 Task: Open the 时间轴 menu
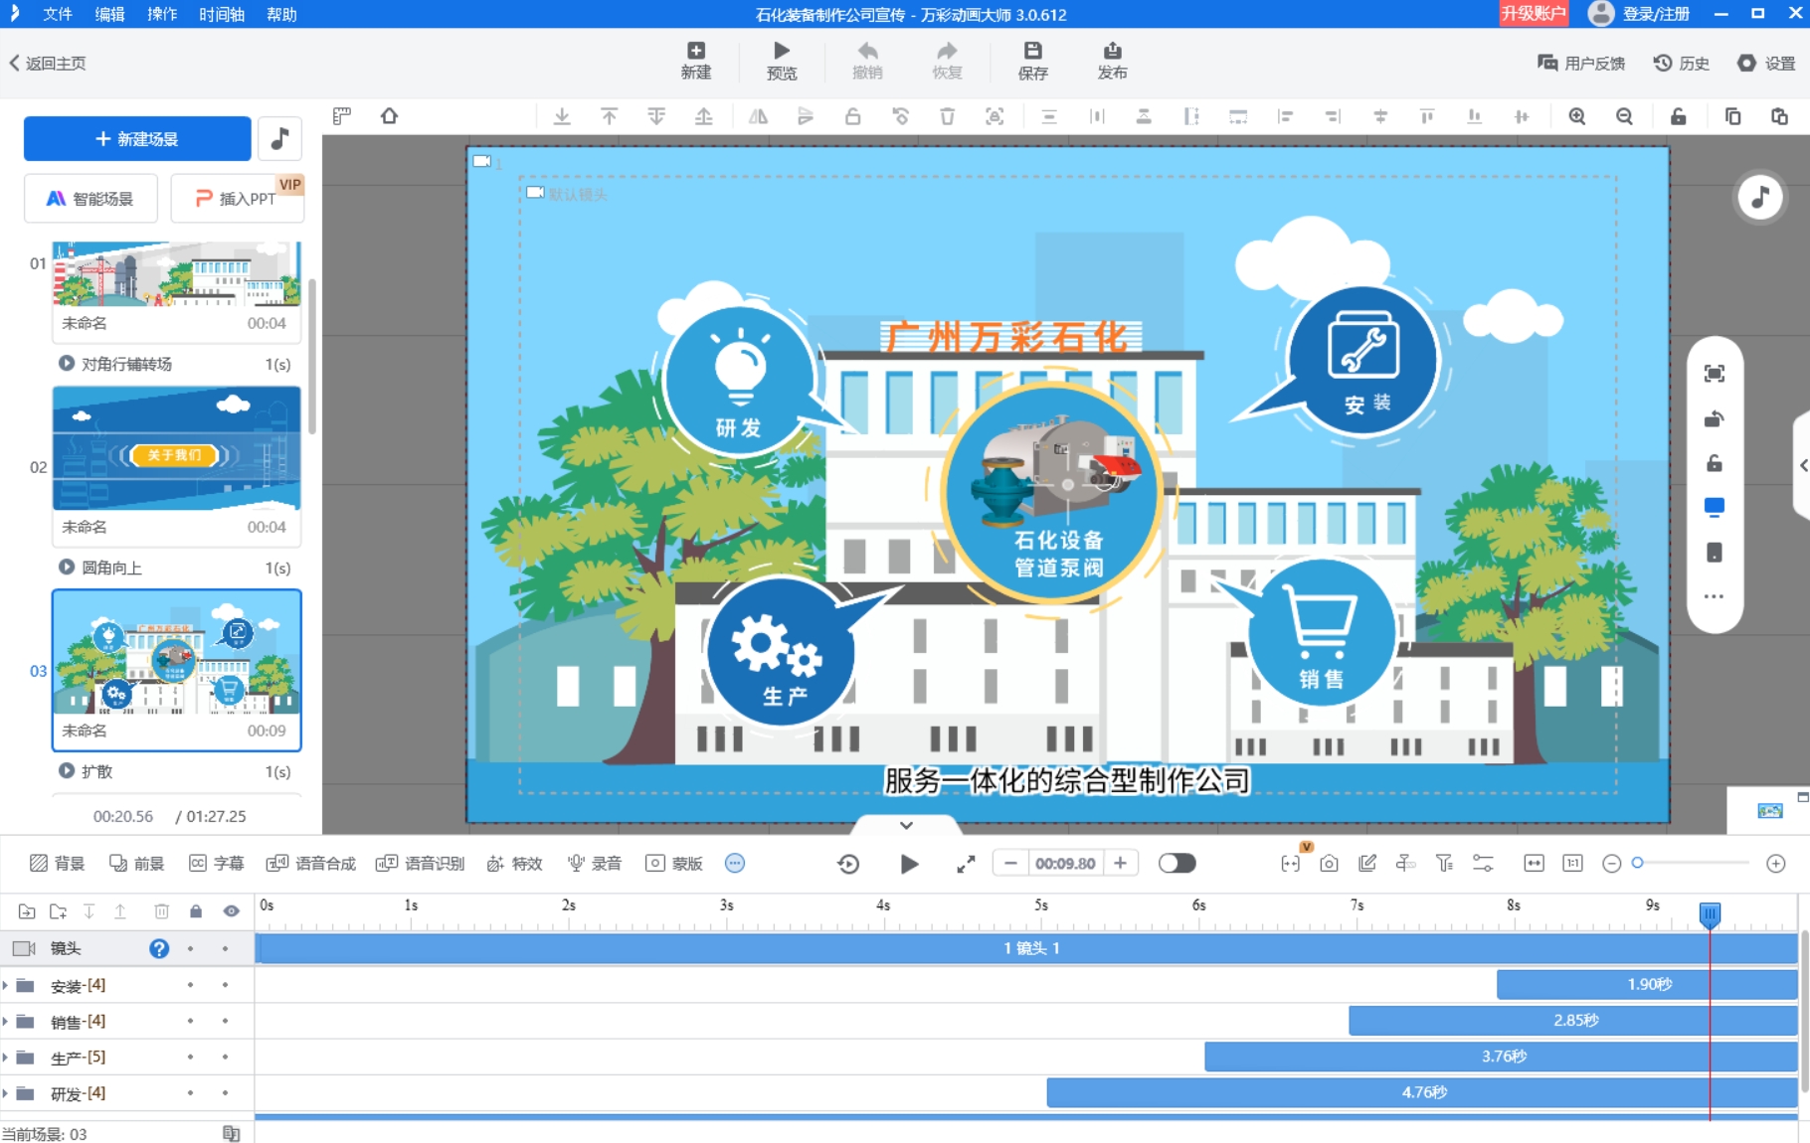pyautogui.click(x=221, y=14)
